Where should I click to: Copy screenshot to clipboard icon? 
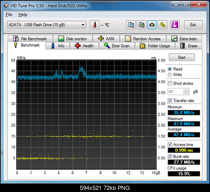click(141, 25)
